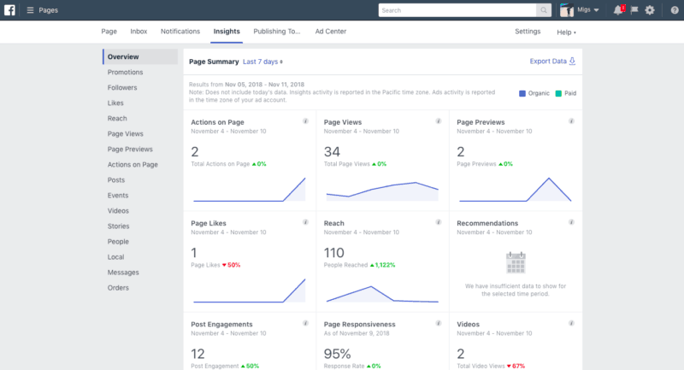Click the Page Likes line chart
The width and height of the screenshot is (684, 370).
(250, 291)
